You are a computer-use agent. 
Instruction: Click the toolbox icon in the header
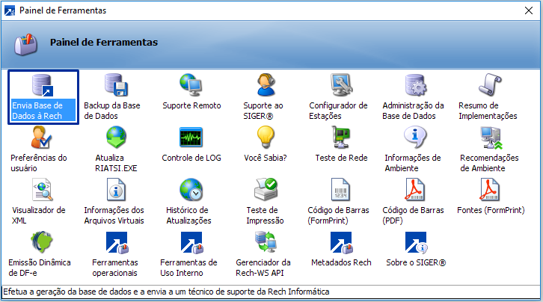[x=25, y=44]
